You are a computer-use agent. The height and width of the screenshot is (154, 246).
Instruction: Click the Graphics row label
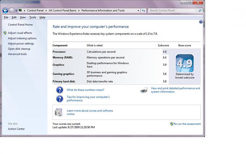58,65
